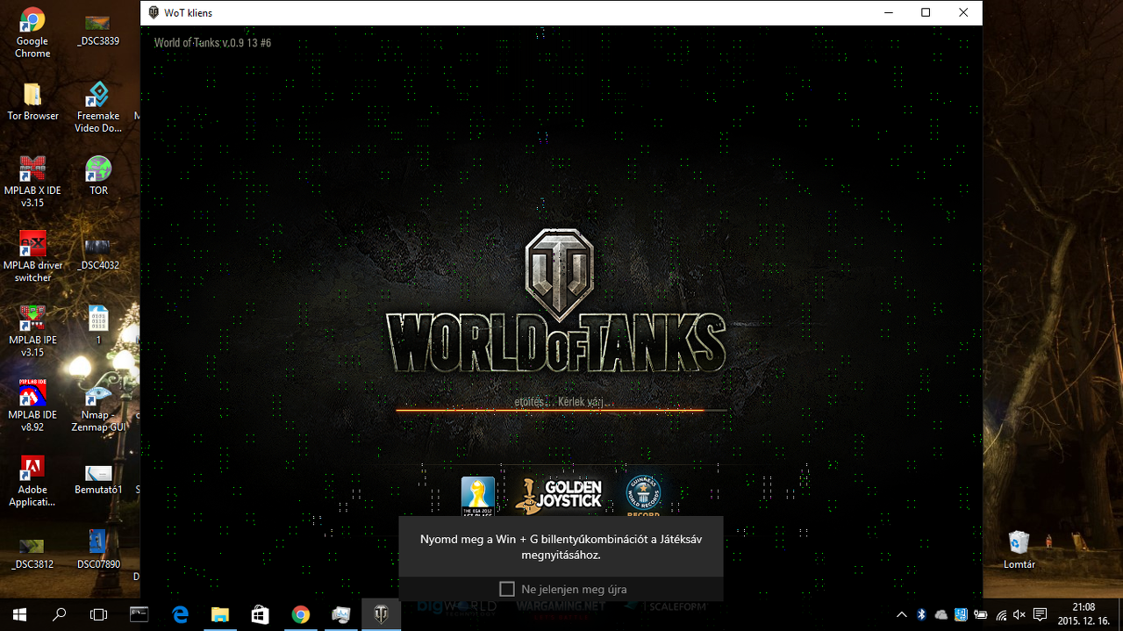Minimize the WoT kliens window
Viewport: 1123px width, 631px height.
click(x=888, y=12)
